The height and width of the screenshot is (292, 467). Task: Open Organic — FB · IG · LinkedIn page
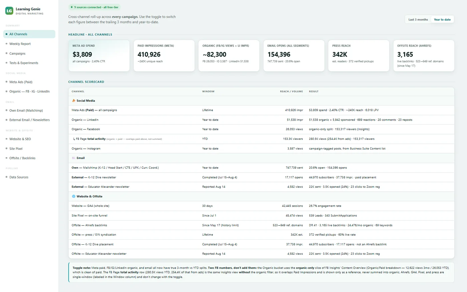tap(29, 91)
